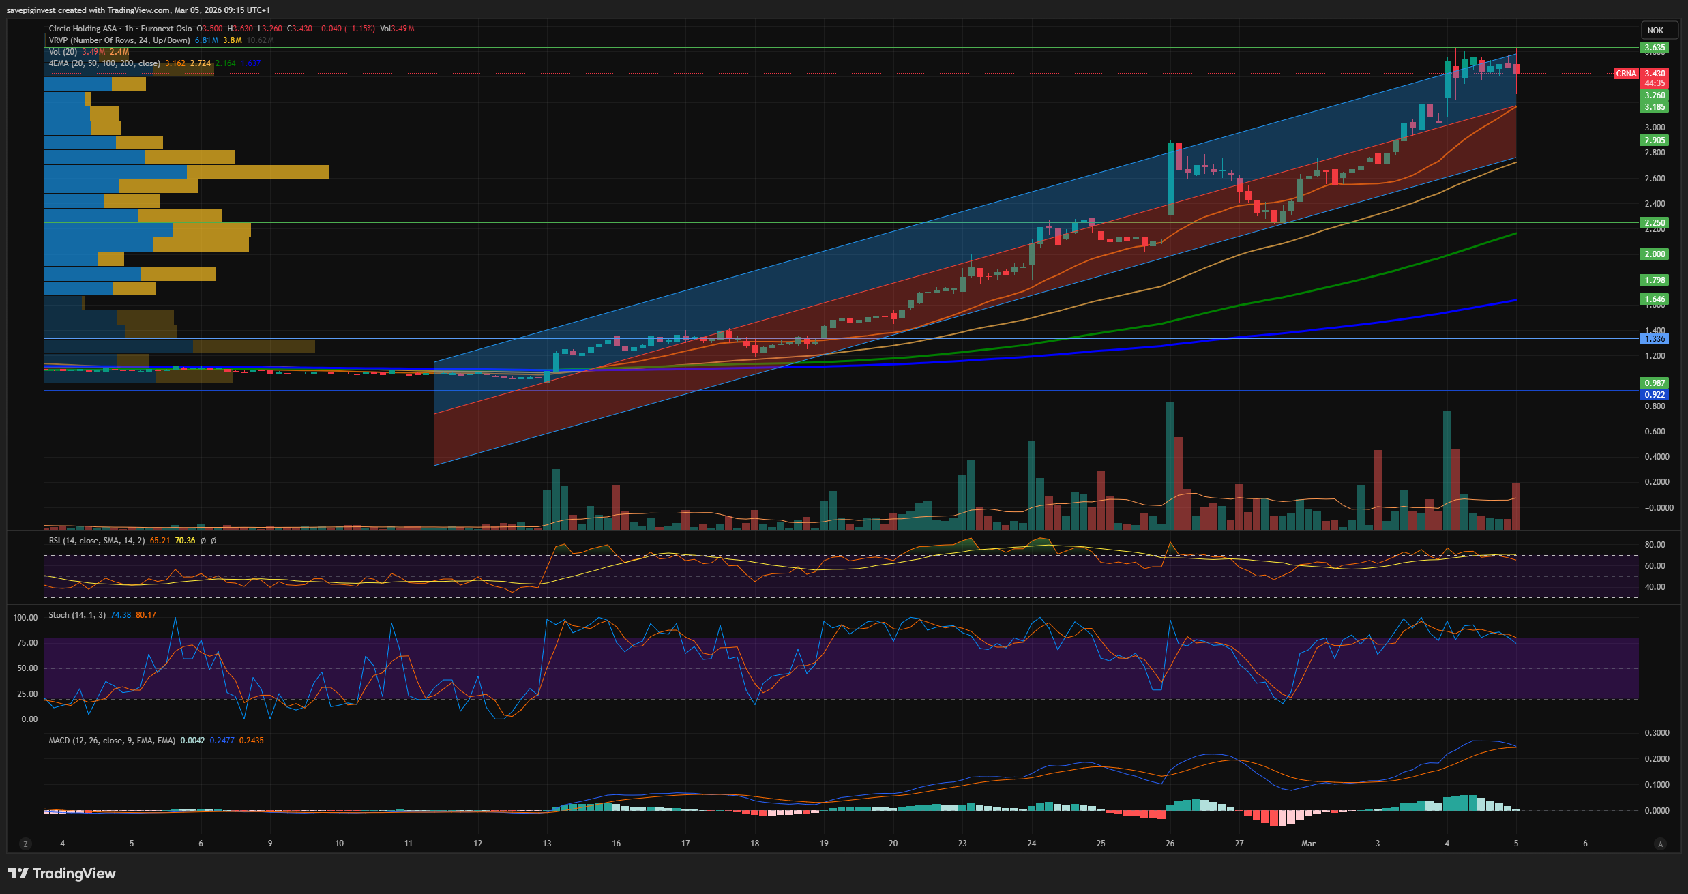Screen dimensions: 1688x894
Task: Toggle the A auto-scale icon
Action: click(1660, 844)
